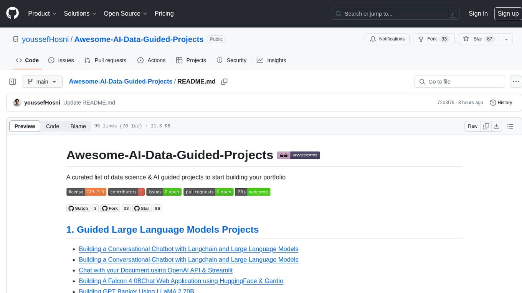
Task: Focus the Search or jump to field
Action: (396, 14)
